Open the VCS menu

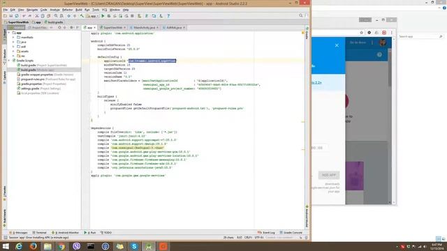pyautogui.click(x=104, y=10)
